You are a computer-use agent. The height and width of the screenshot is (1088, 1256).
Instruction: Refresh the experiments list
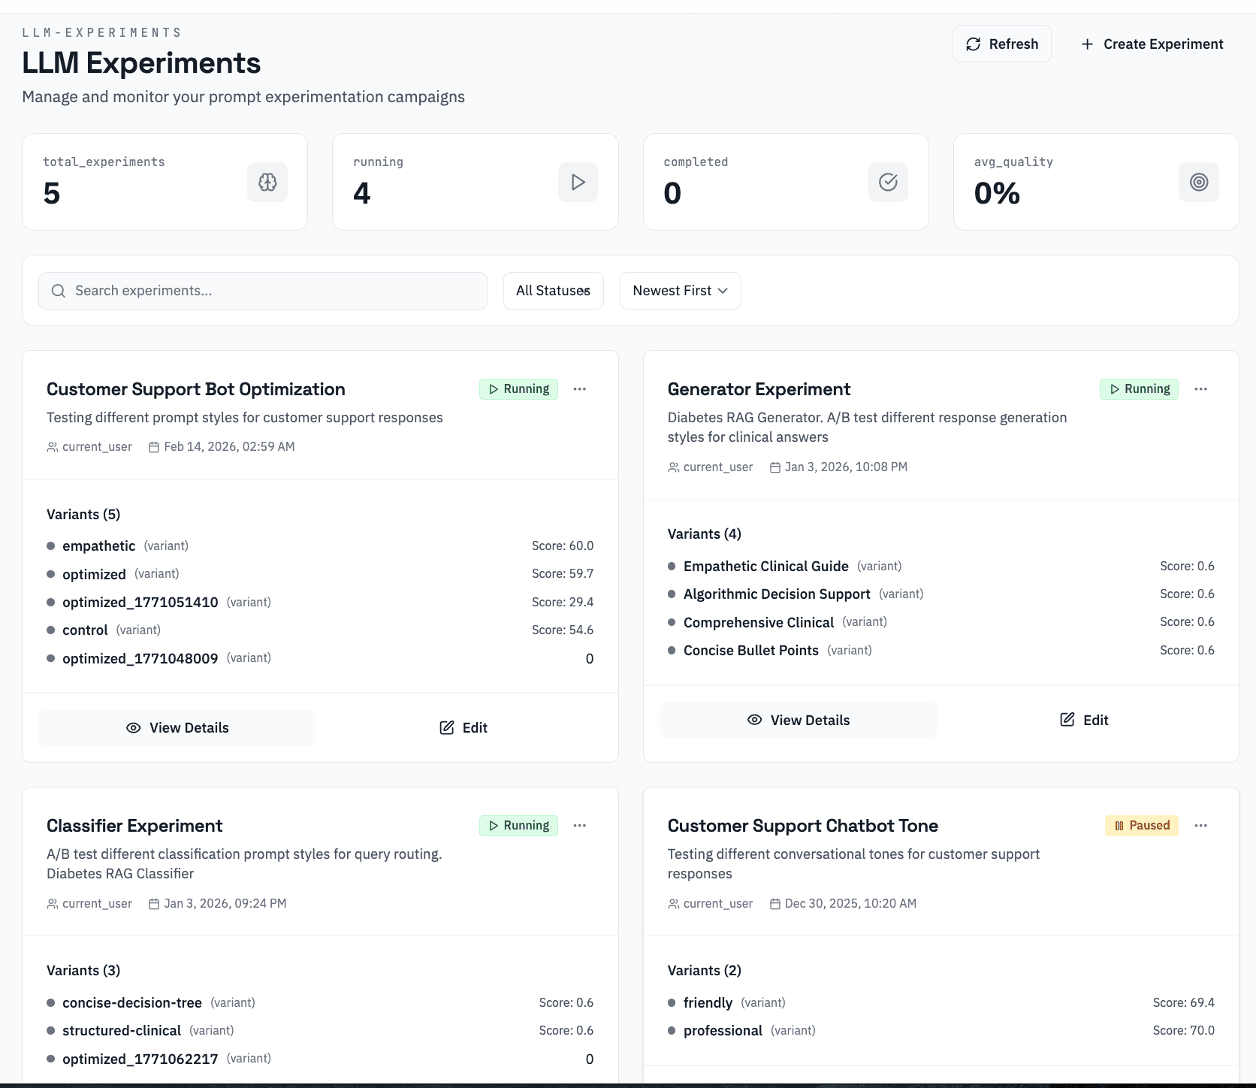(x=1001, y=44)
